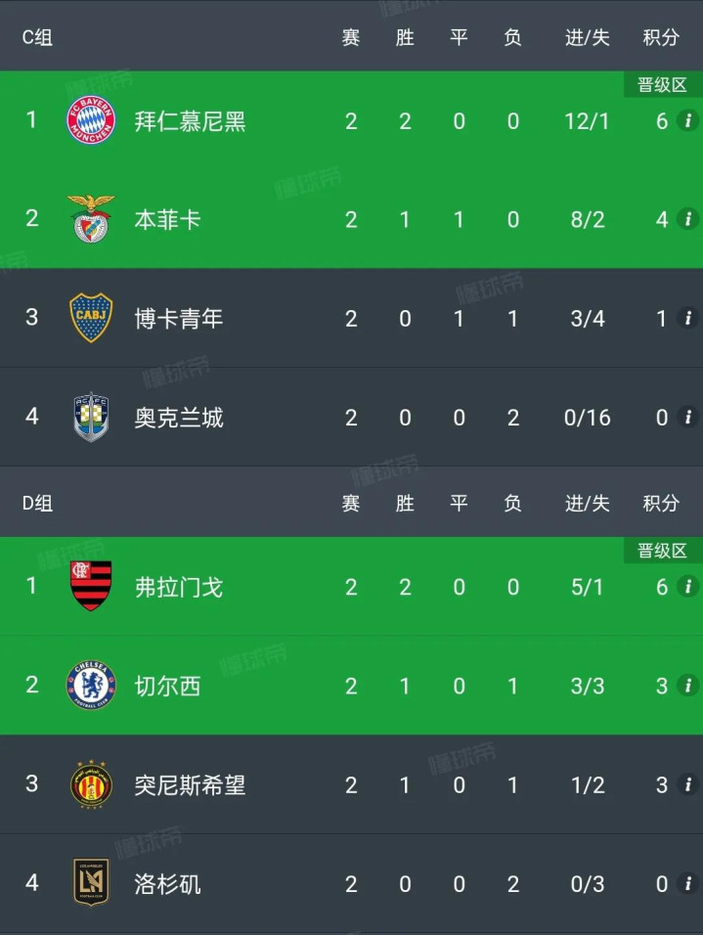The width and height of the screenshot is (703, 935).
Task: Open info icon for Flamengo row
Action: 687,587
